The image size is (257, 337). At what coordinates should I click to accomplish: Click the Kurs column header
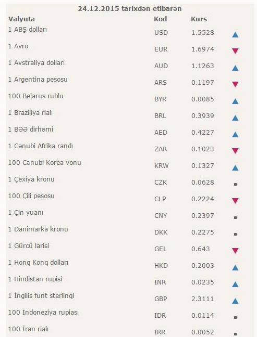[199, 19]
